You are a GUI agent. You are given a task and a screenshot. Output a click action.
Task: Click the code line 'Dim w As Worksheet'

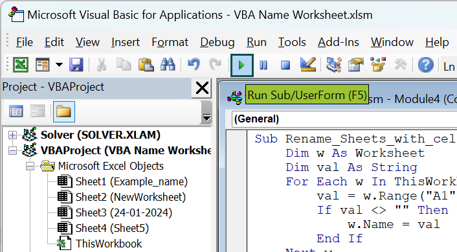(x=355, y=153)
